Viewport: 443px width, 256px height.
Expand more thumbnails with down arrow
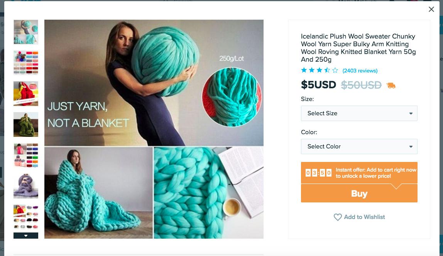(26, 236)
